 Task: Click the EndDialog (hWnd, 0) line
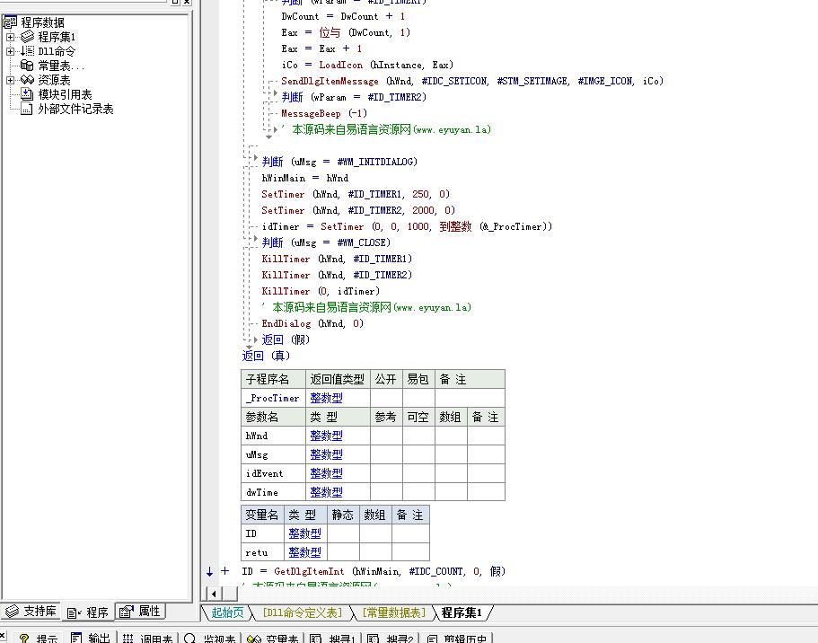click(312, 323)
